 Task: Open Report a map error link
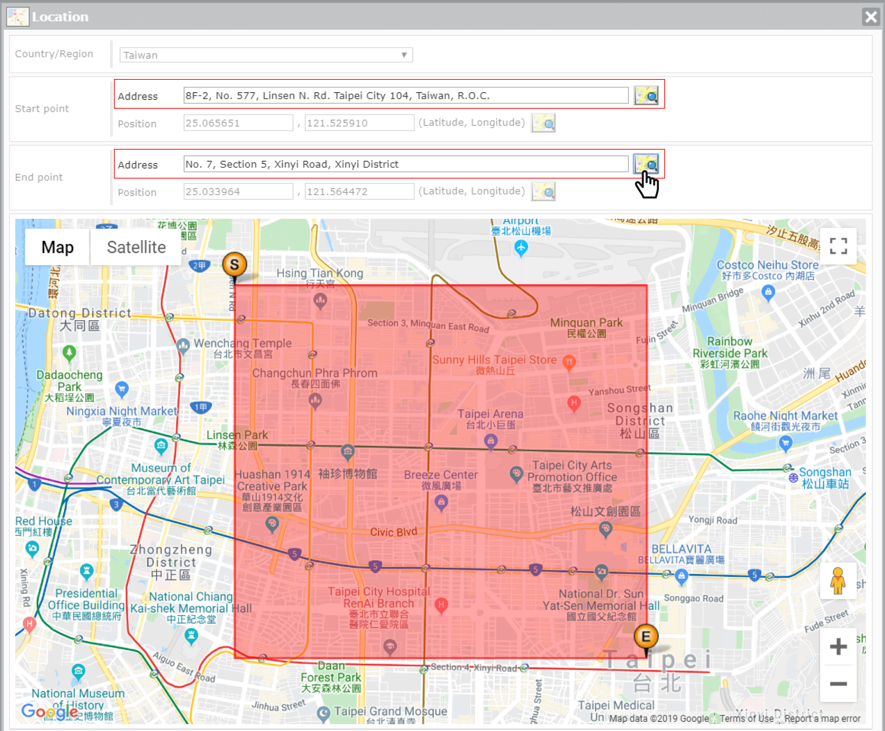pyautogui.click(x=822, y=718)
